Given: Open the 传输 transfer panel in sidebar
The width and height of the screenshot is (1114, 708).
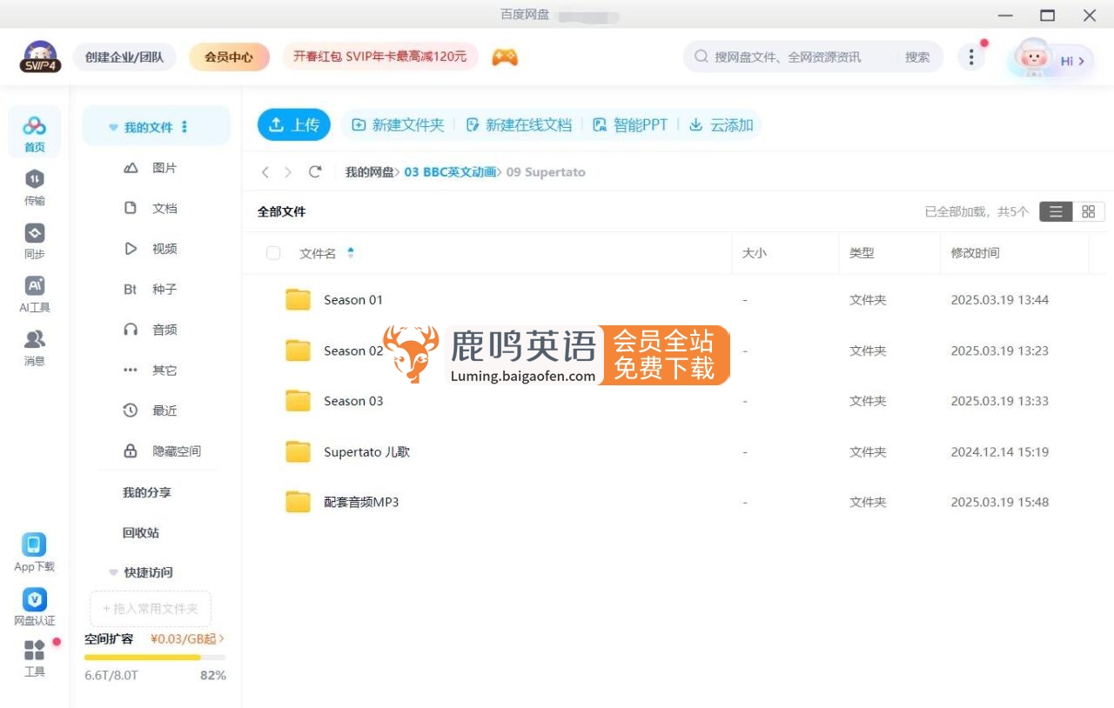Looking at the screenshot, I should point(34,187).
